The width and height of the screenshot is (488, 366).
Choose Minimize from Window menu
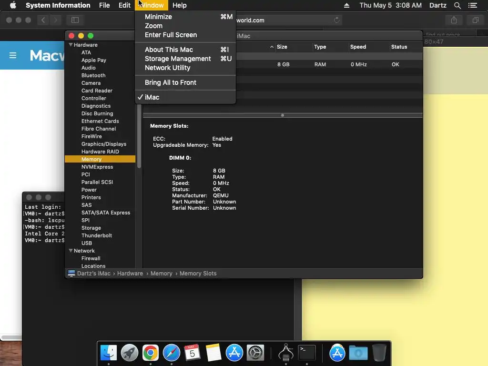pos(185,17)
